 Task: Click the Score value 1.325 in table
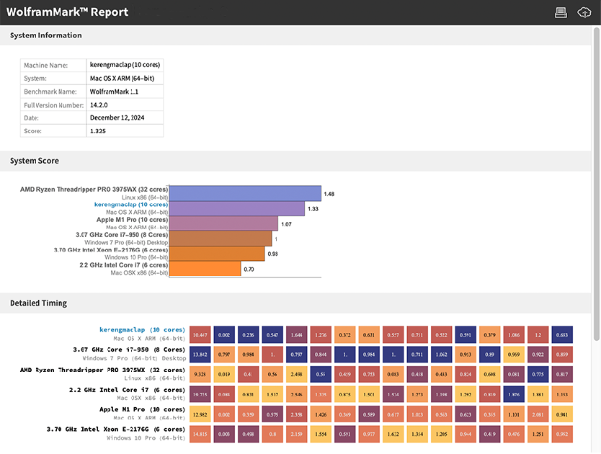click(98, 131)
